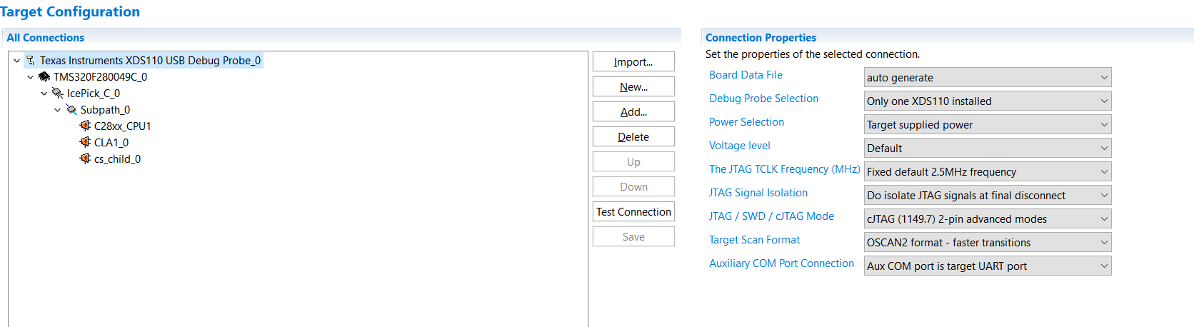Viewport: 1194px width, 327px height.
Task: Open the JTAG Signal Isolation dropdown
Action: [x=988, y=196]
